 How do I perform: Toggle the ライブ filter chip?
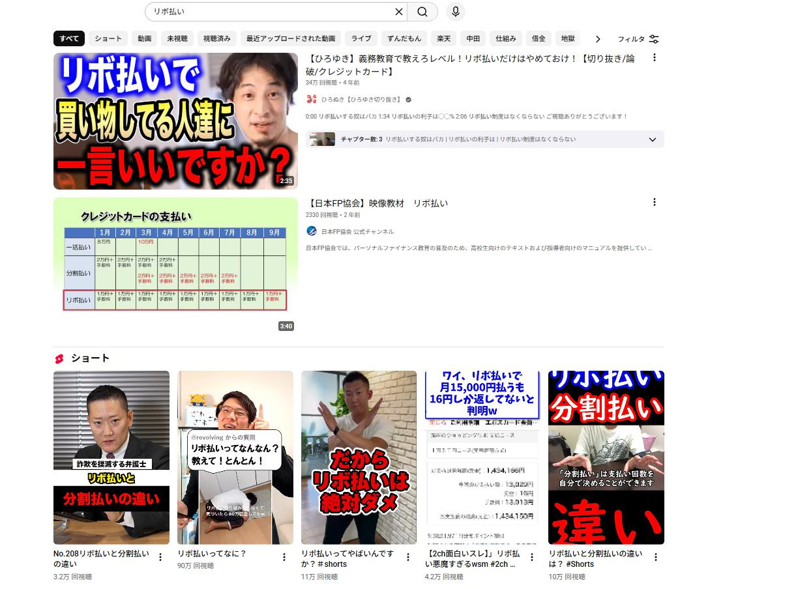tap(361, 38)
